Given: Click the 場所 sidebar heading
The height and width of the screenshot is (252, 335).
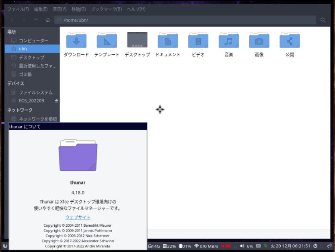Looking at the screenshot, I should [x=12, y=32].
